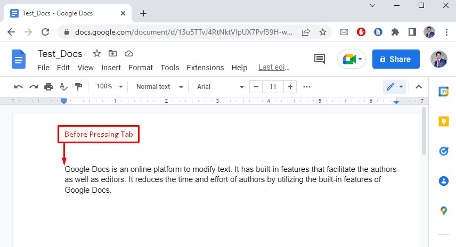This screenshot has width=456, height=247.
Task: Click the Last edit link
Action: tap(274, 68)
